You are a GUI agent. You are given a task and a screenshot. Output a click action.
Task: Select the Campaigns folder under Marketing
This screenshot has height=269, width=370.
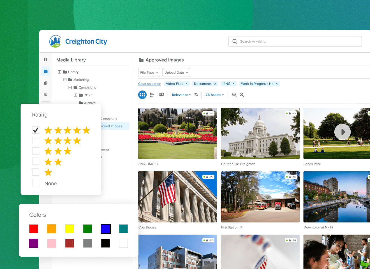[85, 87]
